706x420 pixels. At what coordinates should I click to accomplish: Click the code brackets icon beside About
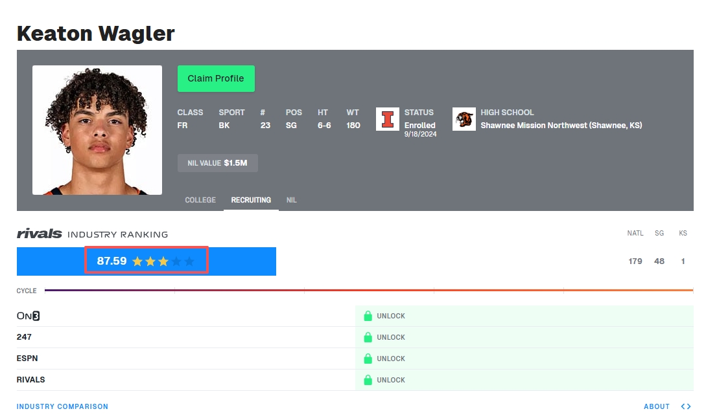tap(686, 406)
